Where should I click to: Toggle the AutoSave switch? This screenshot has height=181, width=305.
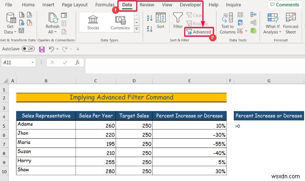pyautogui.click(x=28, y=49)
